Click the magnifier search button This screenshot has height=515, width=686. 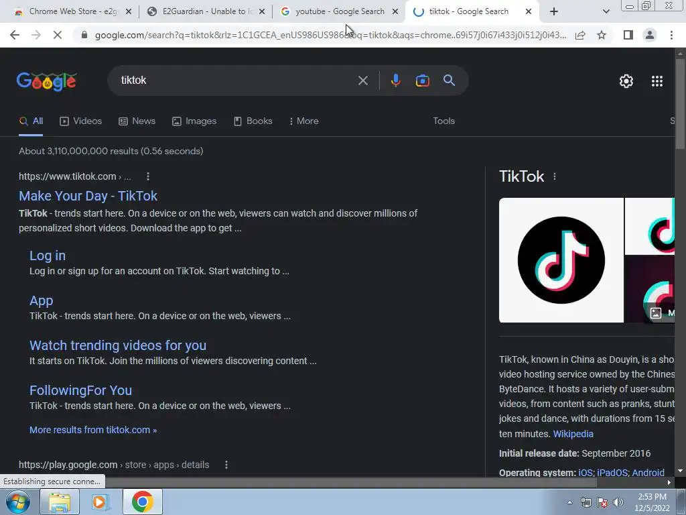(449, 80)
